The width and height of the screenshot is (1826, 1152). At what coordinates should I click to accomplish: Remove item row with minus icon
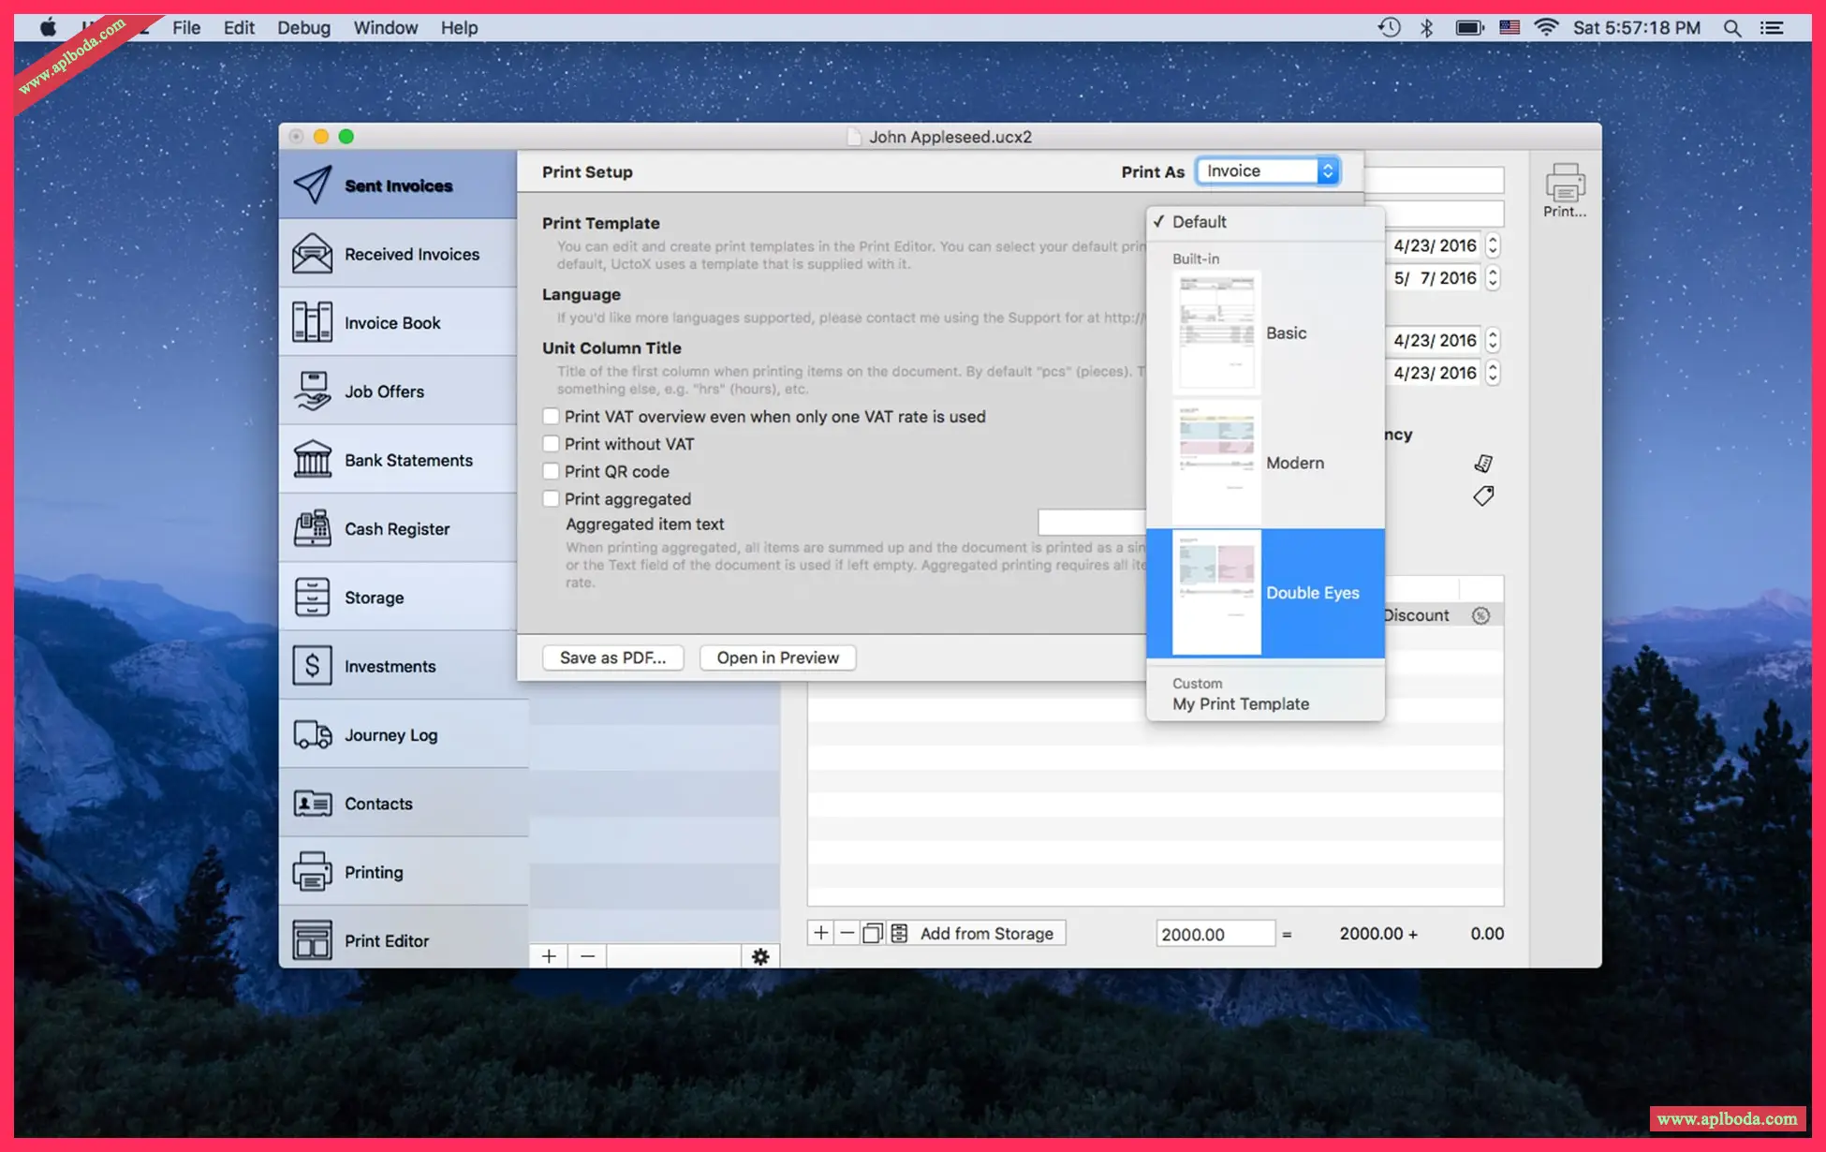click(x=847, y=933)
